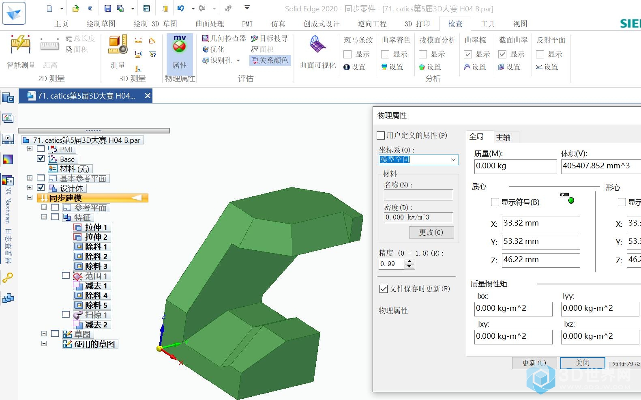Enable 斑马条纹 显示 checkbox
This screenshot has height=400, width=641.
point(347,54)
